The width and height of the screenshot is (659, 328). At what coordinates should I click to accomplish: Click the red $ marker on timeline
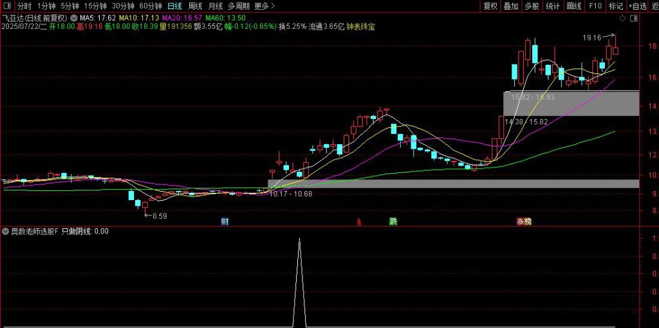358,222
